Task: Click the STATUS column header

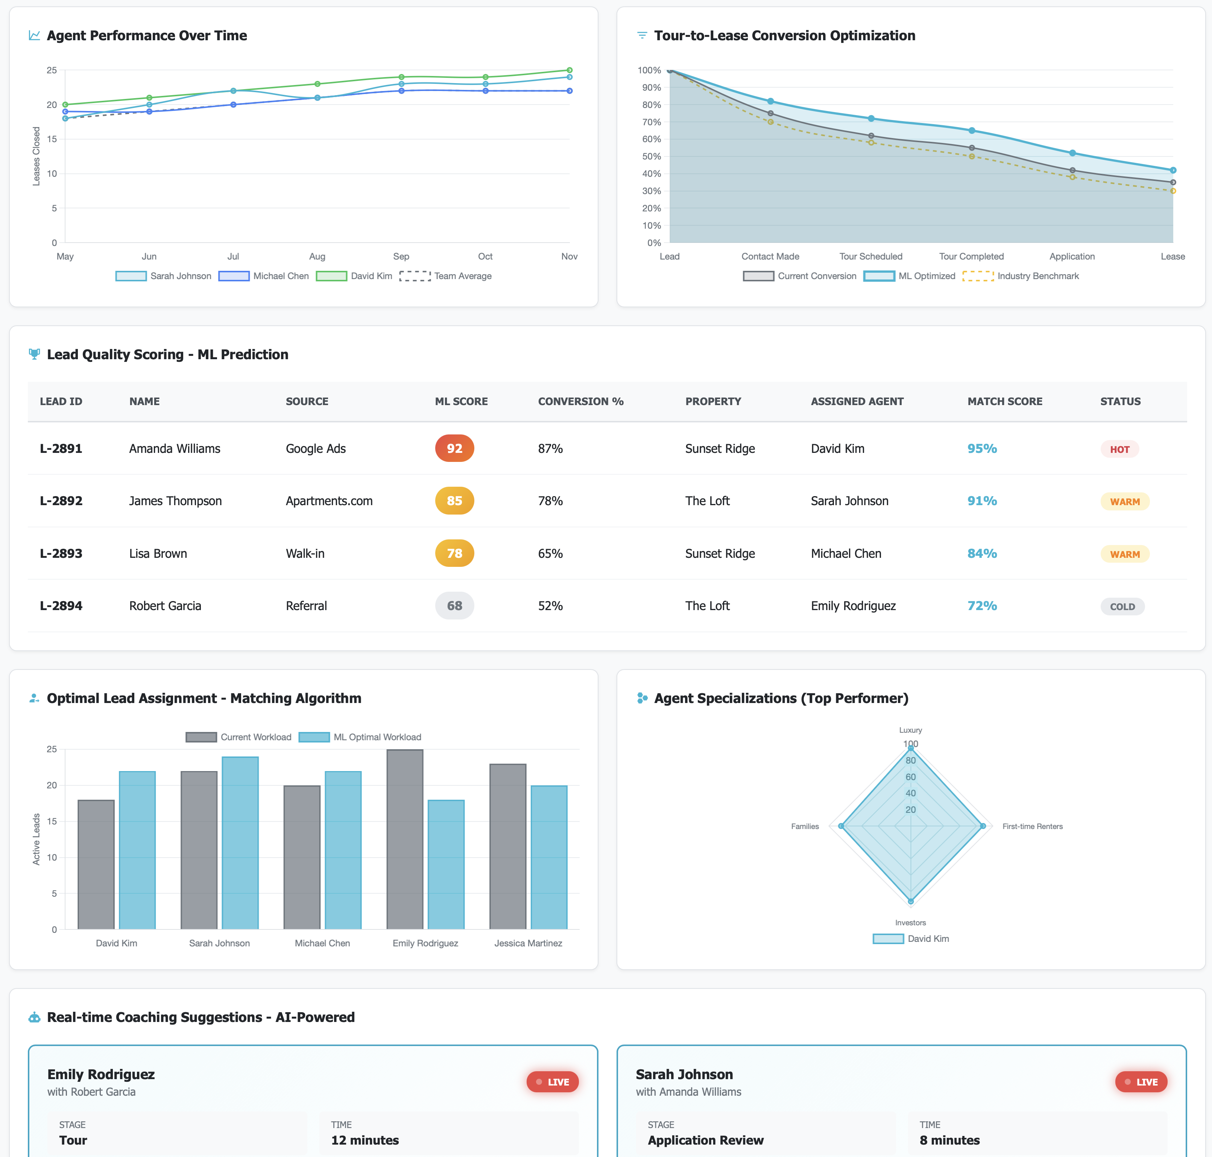Action: (1120, 401)
